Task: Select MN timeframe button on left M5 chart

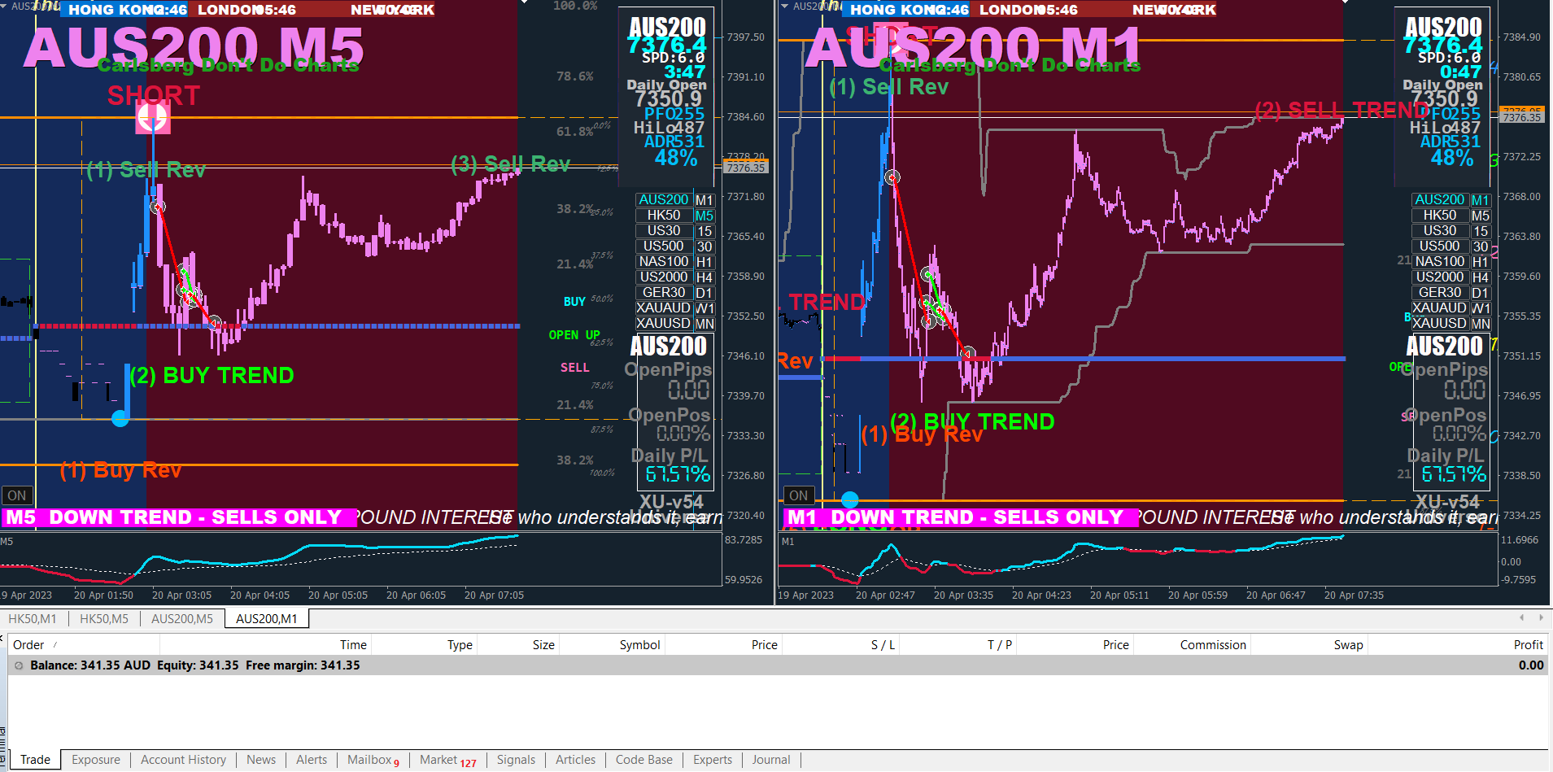Action: 705,324
